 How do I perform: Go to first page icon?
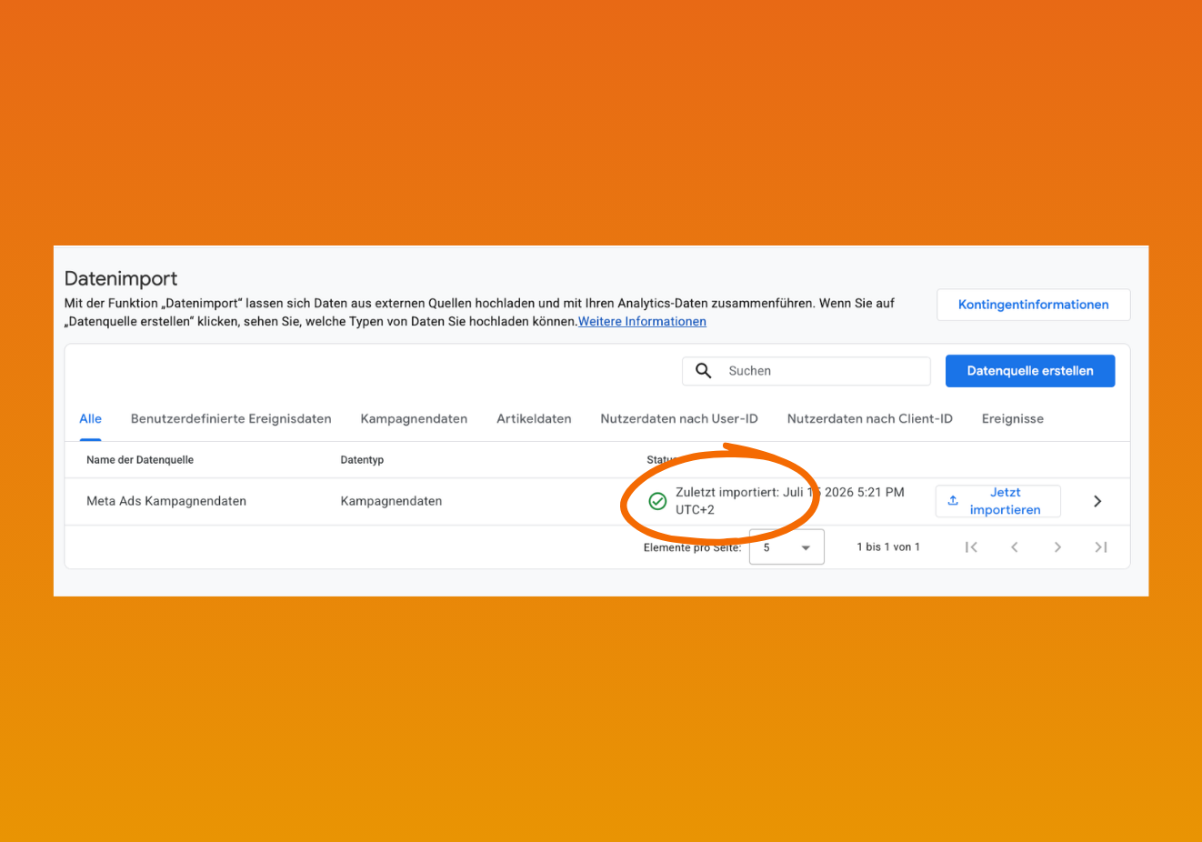pos(971,546)
